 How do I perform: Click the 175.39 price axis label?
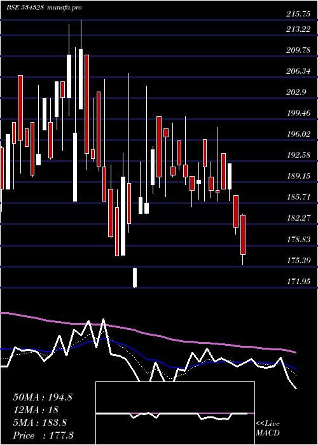pos(298,261)
